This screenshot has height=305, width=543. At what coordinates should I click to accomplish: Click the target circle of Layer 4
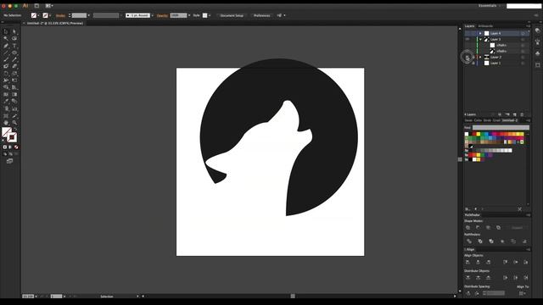point(523,33)
